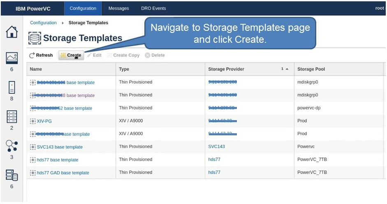This screenshot has width=387, height=204.
Task: Toggle the Storage Provider sort arrow
Action: (x=287, y=69)
